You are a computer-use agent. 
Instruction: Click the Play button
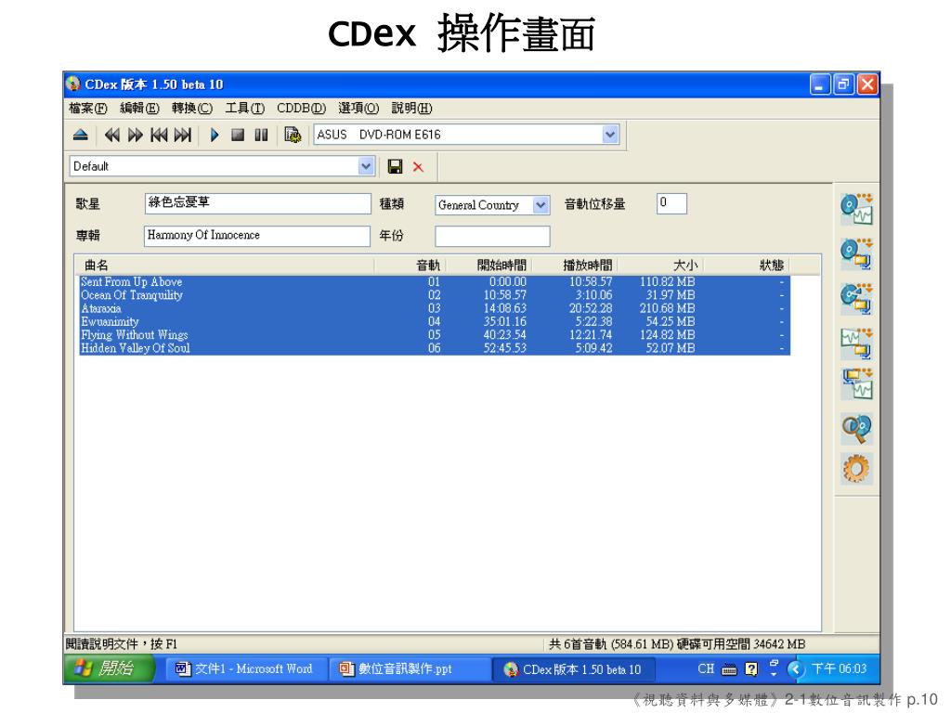[x=215, y=135]
